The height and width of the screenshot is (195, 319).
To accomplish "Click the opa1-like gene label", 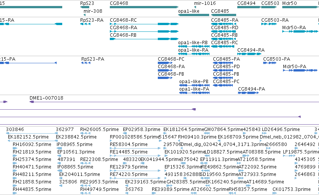I will 189,11.
